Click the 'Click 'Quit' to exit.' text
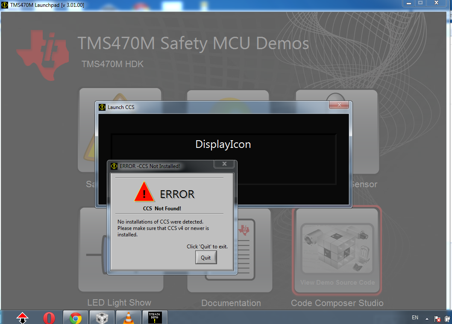452x324 pixels. (x=207, y=246)
